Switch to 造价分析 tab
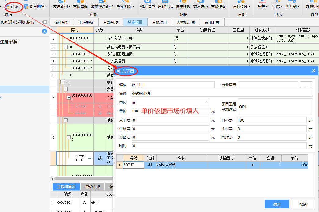This screenshot has height=212, width=319. tap(62, 22)
